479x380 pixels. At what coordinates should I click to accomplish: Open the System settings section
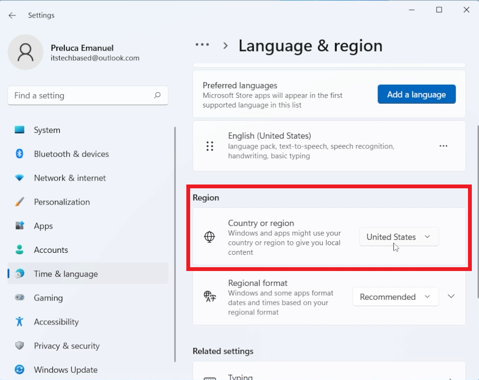coord(46,130)
